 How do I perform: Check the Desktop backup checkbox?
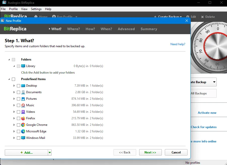tap(18, 86)
